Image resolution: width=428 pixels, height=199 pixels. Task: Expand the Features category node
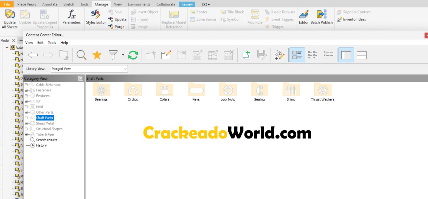click(x=26, y=96)
